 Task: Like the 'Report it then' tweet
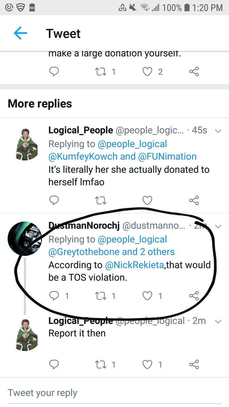[147, 365]
